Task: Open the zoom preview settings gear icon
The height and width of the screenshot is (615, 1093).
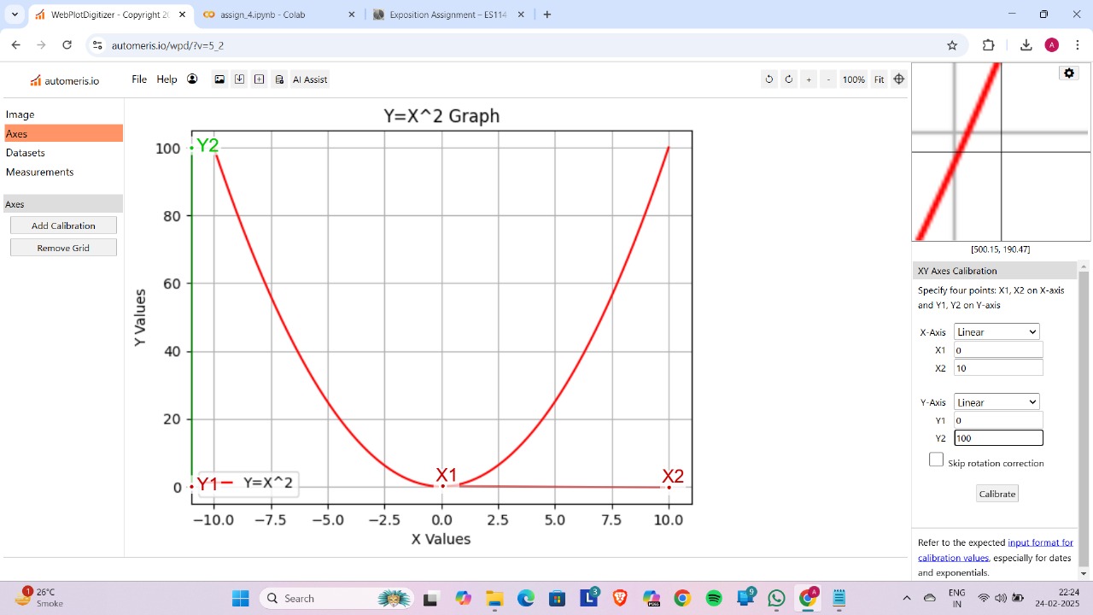Action: [1068, 73]
